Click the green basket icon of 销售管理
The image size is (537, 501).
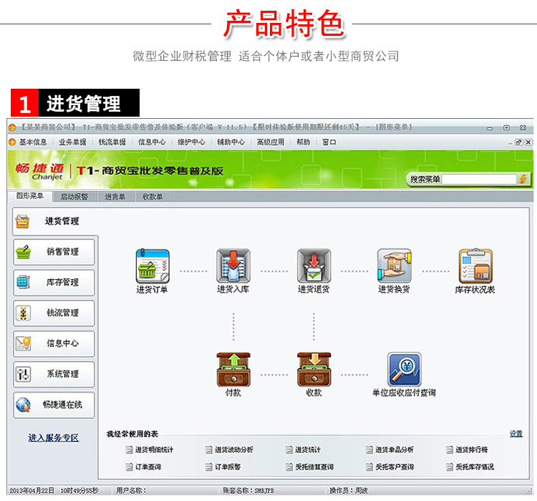pos(24,252)
